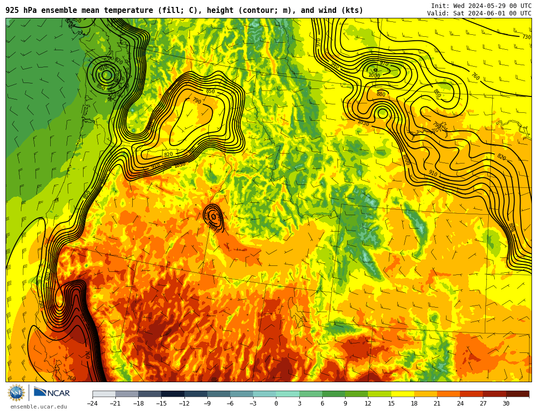Viewport: 537px width, 413px height.
Task: Click the 27 colorbar tick label
Action: click(483, 404)
